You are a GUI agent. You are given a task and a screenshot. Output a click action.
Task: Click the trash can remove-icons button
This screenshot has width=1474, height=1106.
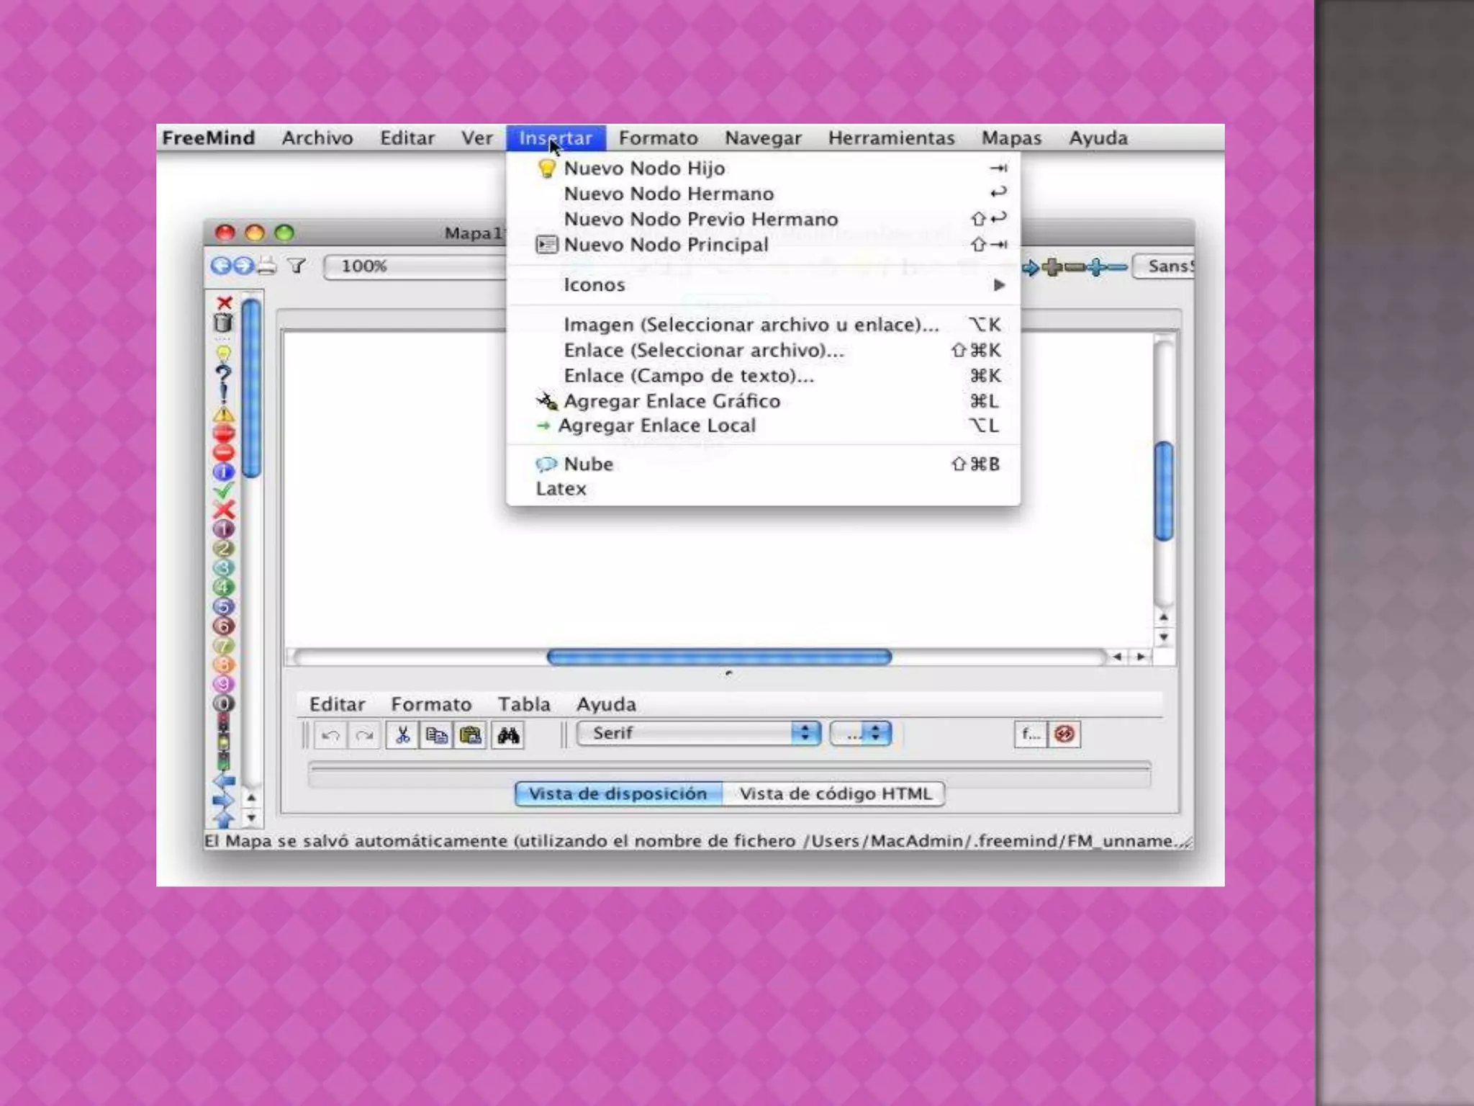[223, 323]
